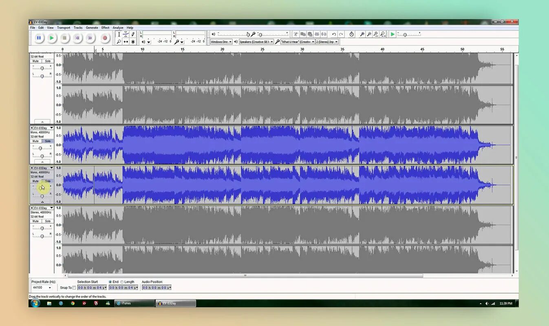Image resolution: width=549 pixels, height=326 pixels.
Task: Click the Fit Project in window icon
Action: coord(383,34)
